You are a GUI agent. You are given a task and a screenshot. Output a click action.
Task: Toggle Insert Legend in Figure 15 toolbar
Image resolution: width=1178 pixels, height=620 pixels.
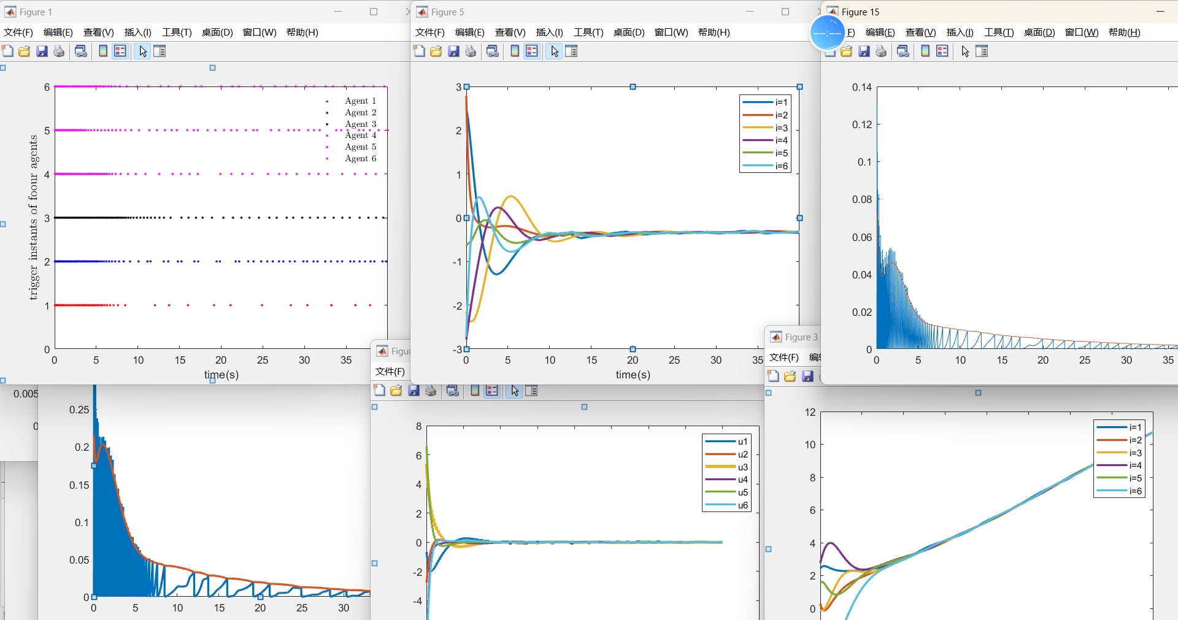coord(942,51)
